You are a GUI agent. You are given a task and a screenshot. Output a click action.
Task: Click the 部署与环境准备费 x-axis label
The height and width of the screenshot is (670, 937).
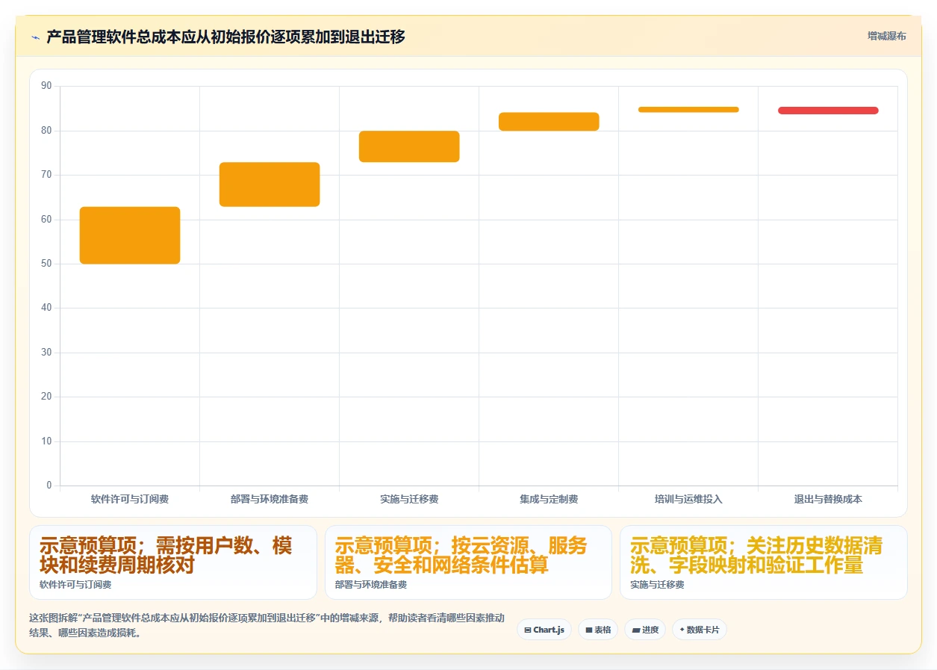(x=270, y=499)
